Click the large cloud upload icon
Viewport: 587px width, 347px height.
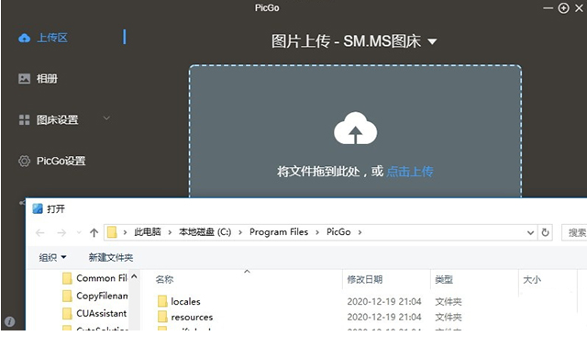(355, 129)
